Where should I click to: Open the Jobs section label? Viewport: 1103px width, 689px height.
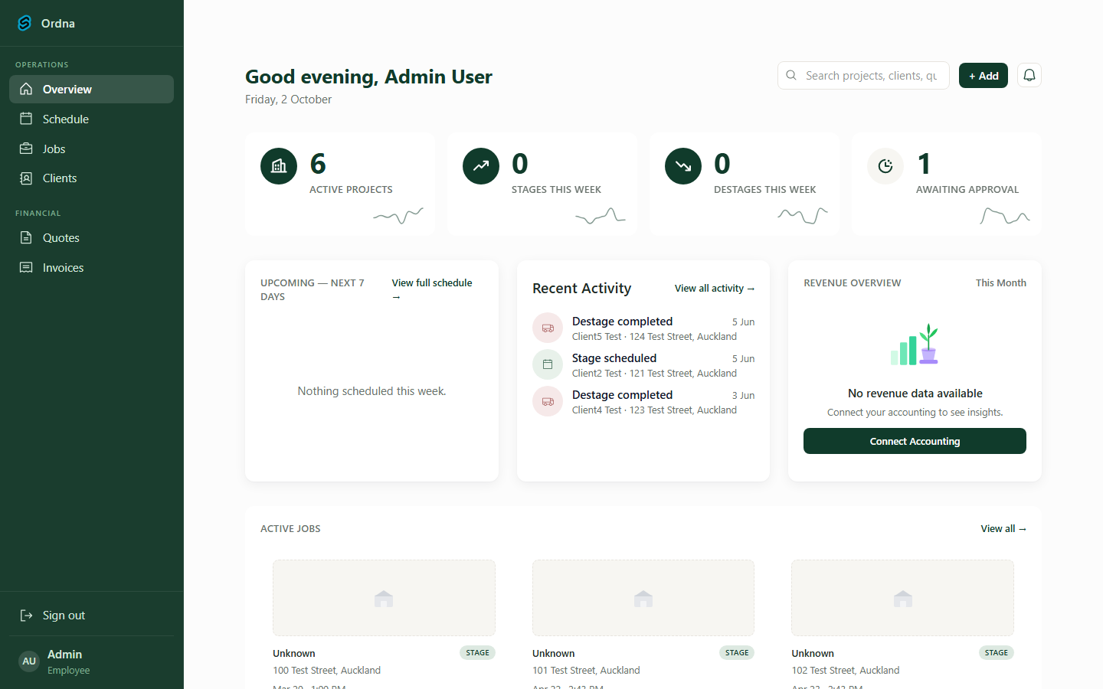click(54, 149)
